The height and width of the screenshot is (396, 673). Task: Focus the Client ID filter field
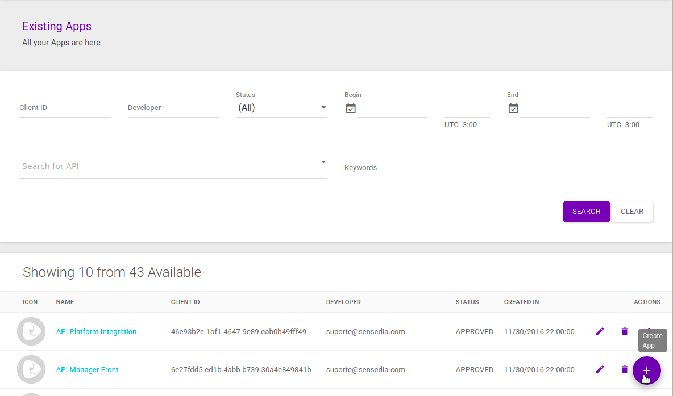tap(64, 108)
